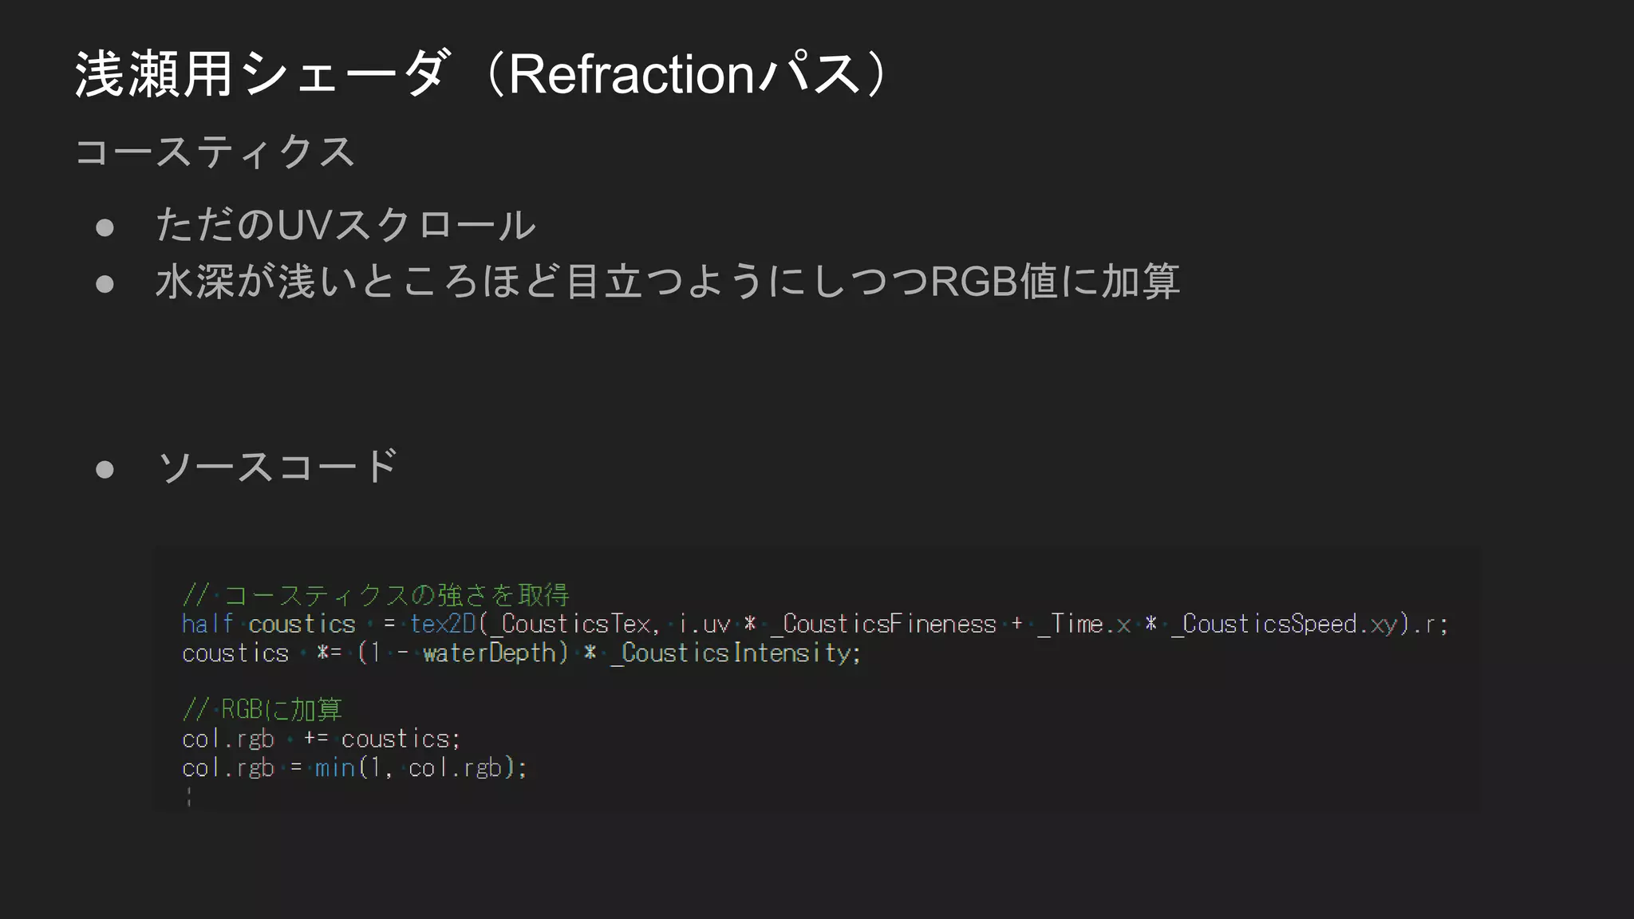
Task: Click the subtitle コースティクス
Action: [x=215, y=152]
